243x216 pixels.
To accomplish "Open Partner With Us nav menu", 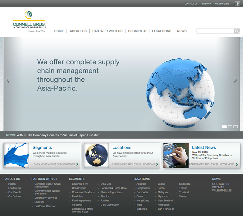I will 108,31.
